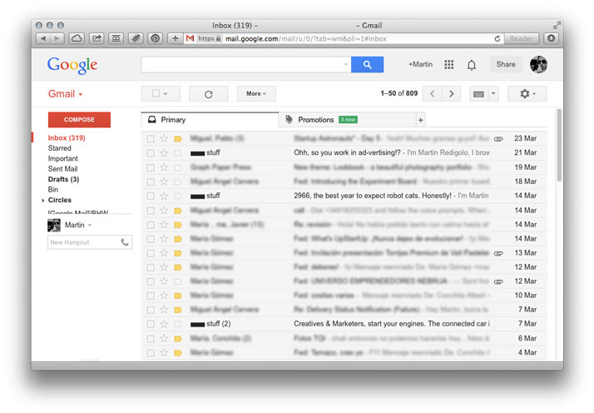
Task: Open Drafts (3) folder
Action: pyautogui.click(x=63, y=179)
